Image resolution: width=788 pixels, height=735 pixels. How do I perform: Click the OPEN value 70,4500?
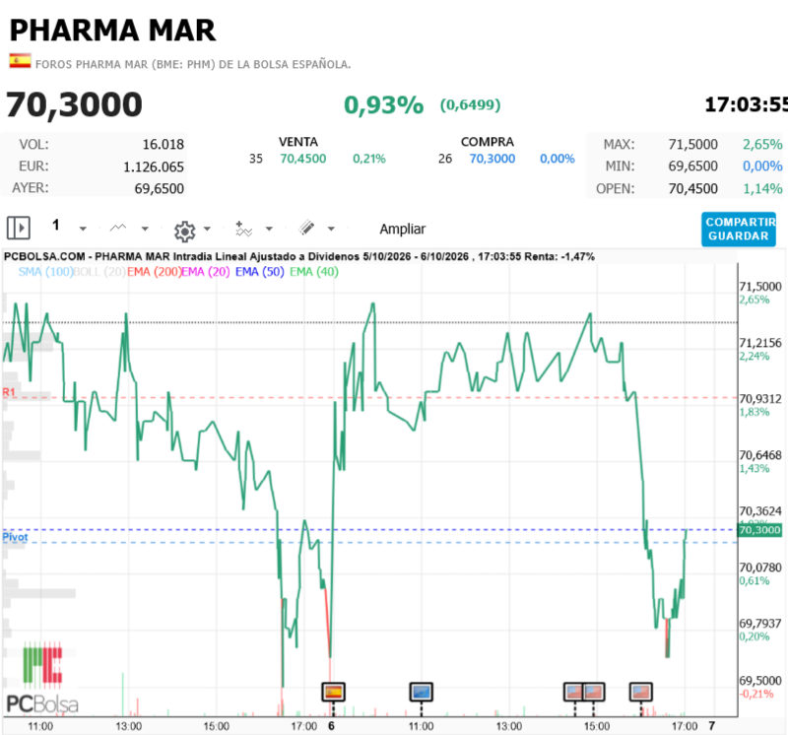(692, 188)
